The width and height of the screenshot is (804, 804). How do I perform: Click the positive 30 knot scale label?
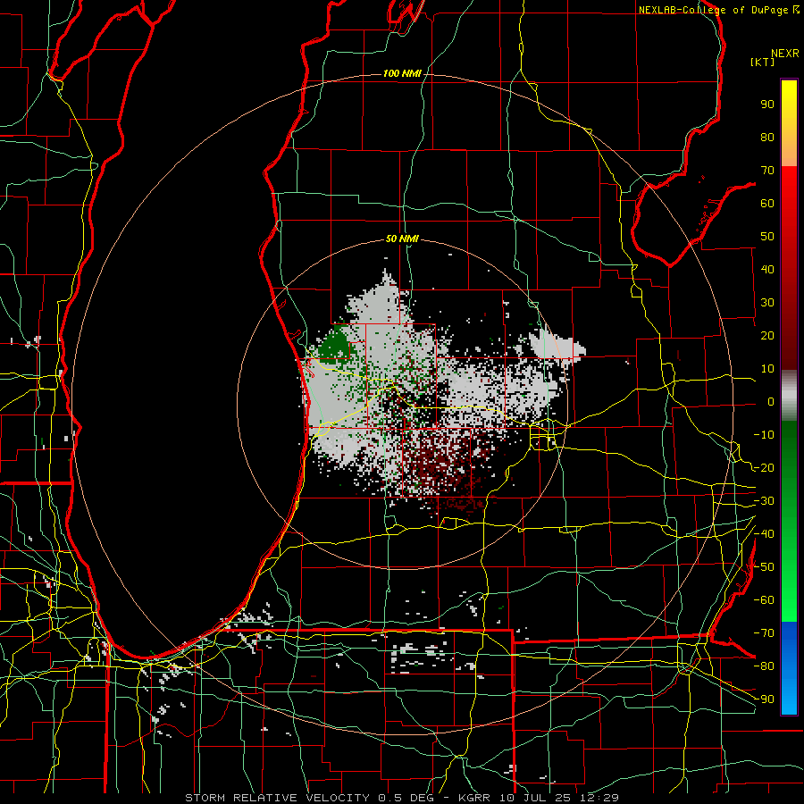767,303
